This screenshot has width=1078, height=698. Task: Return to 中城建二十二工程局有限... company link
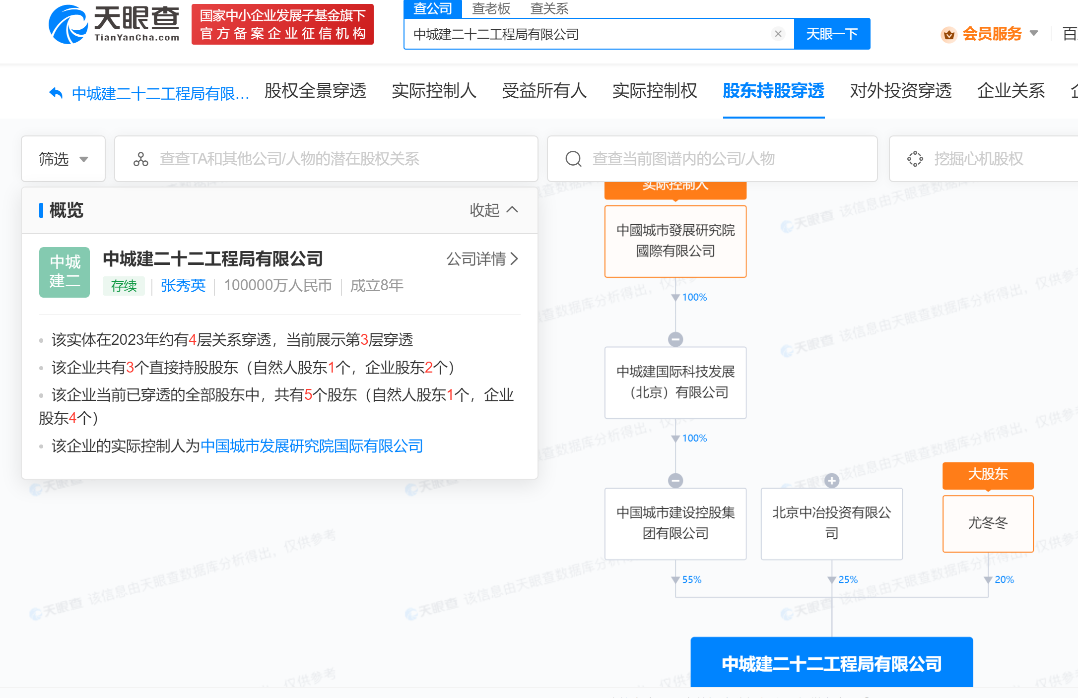tap(160, 93)
